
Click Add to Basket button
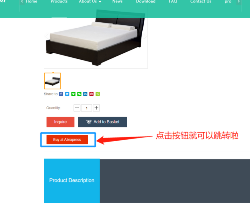(x=102, y=122)
